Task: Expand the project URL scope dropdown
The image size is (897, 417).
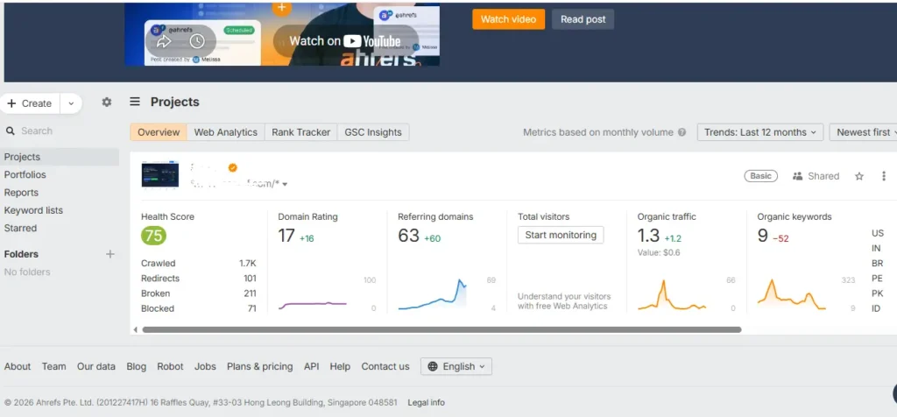Action: coord(285,184)
